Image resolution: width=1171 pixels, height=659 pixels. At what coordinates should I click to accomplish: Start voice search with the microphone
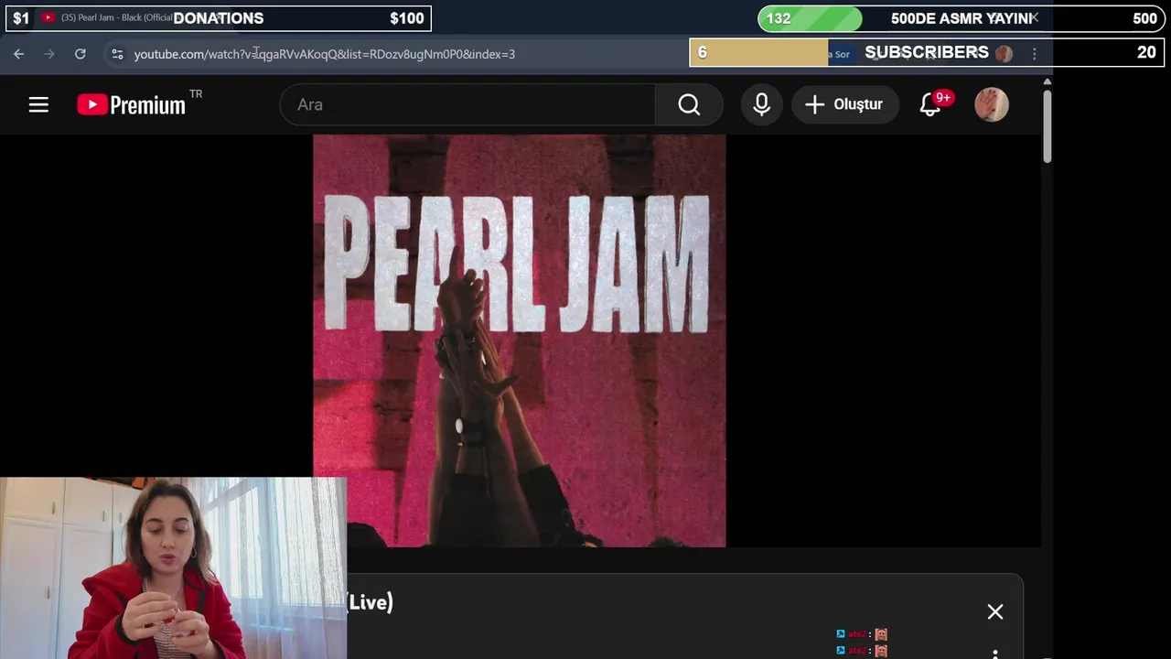[x=761, y=104]
